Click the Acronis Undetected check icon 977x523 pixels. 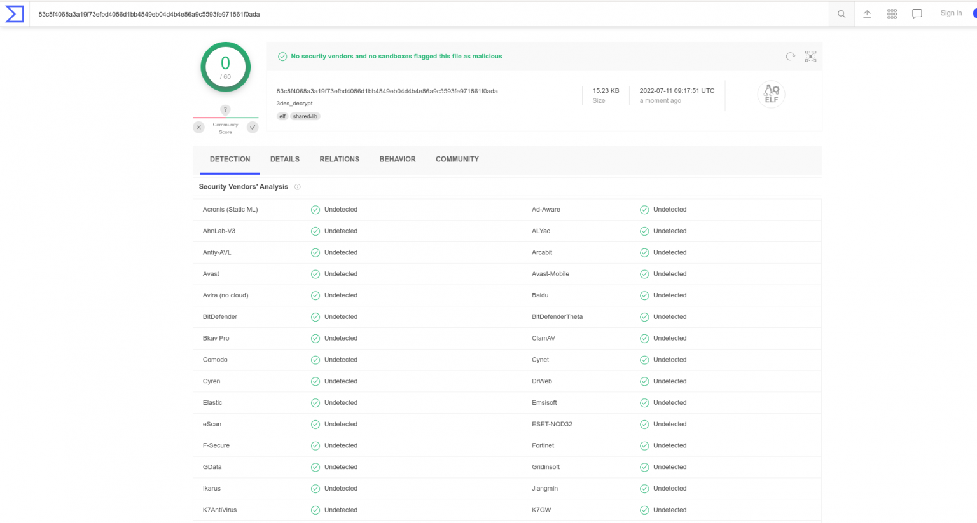(x=315, y=210)
